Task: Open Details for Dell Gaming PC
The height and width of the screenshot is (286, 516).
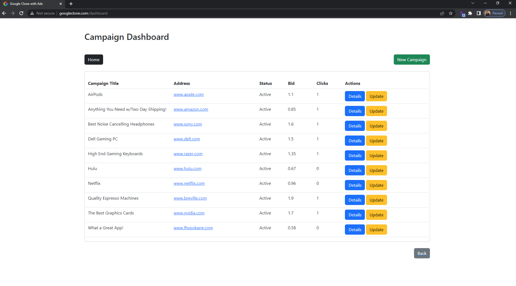Action: [355, 141]
